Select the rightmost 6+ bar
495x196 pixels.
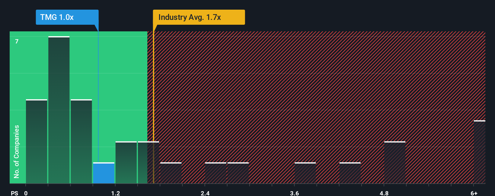click(480, 152)
